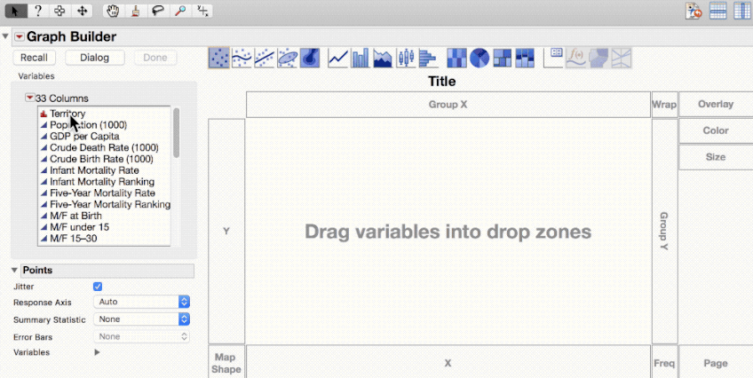The image size is (753, 378).
Task: Choose the Caption Box element icon
Action: (553, 58)
